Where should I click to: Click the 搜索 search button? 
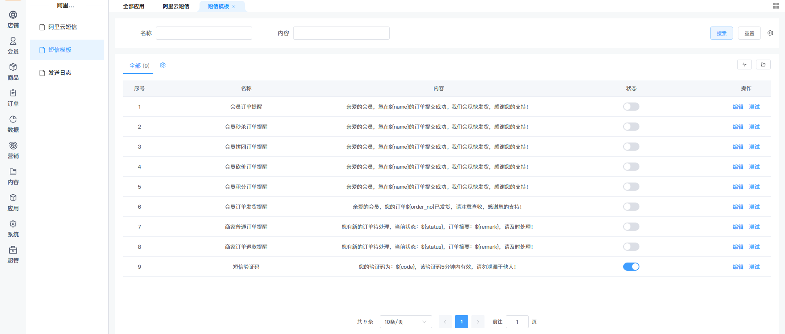(x=722, y=33)
